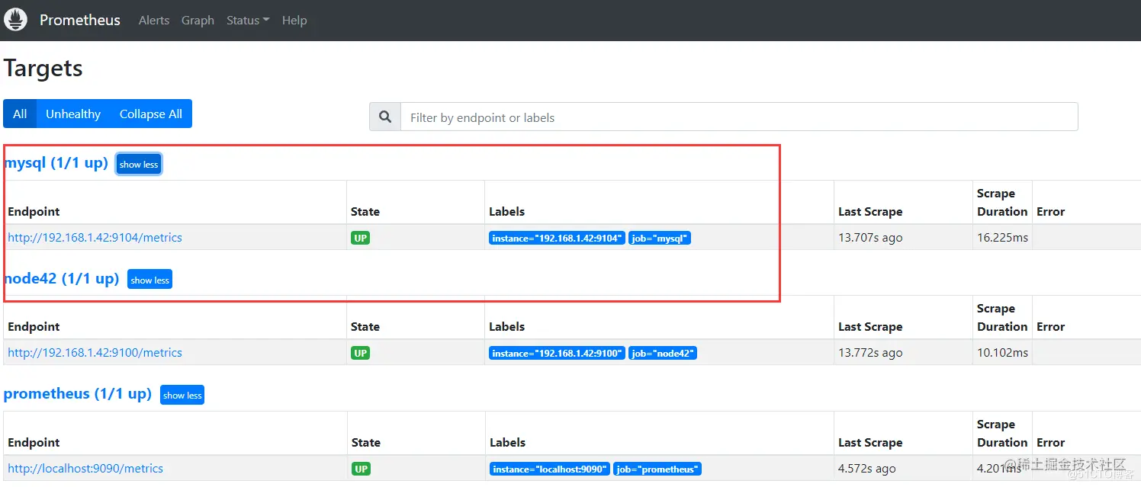
Task: Click the instance="localhost:9090" label badge
Action: [550, 469]
